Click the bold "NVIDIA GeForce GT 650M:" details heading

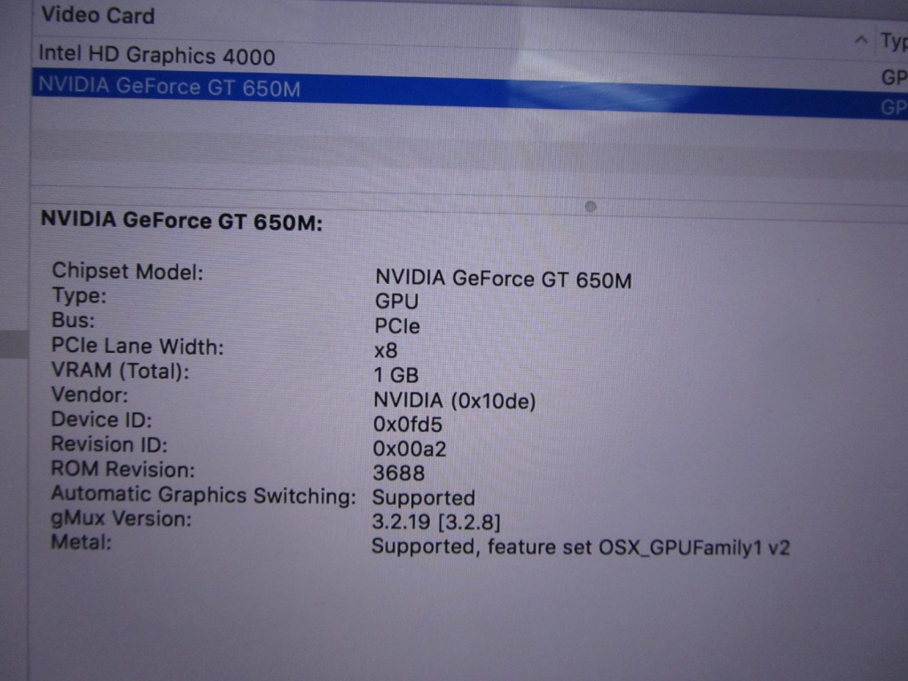pos(182,221)
